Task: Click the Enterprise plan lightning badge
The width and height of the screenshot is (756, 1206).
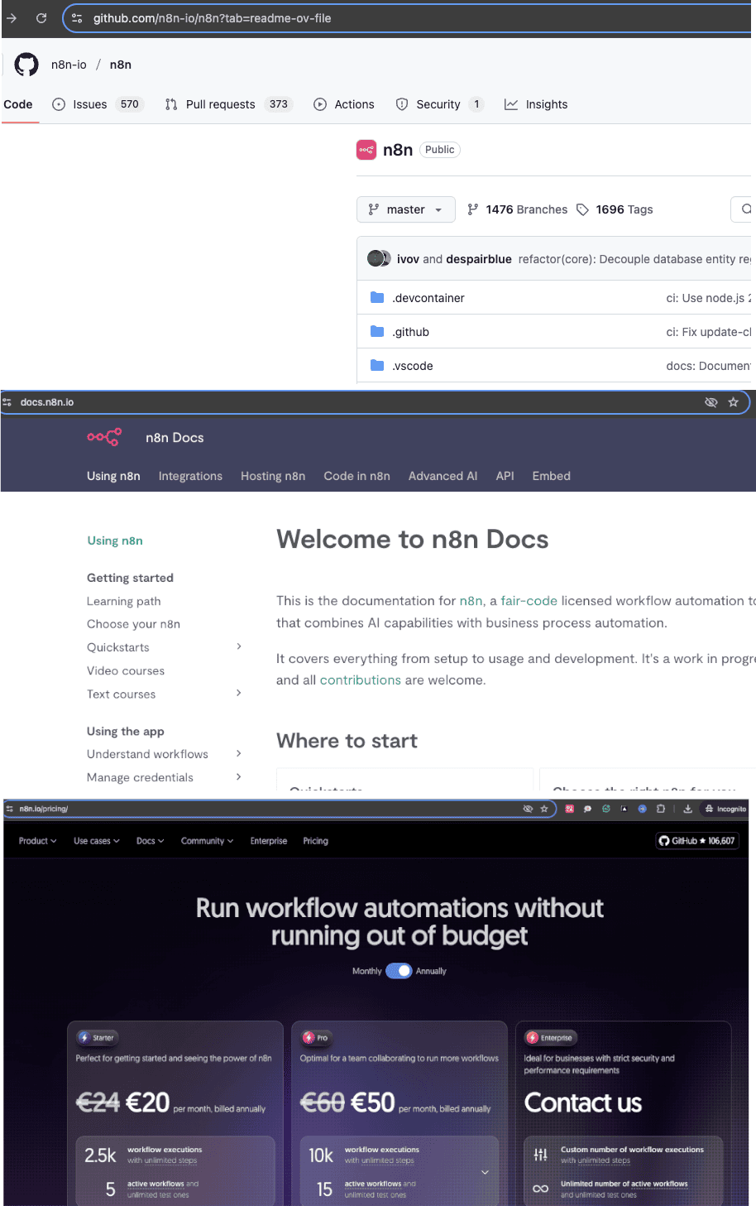Action: point(551,1037)
